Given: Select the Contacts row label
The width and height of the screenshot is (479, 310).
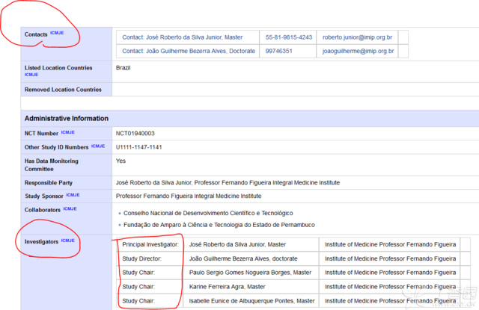Looking at the screenshot, I should click(x=36, y=34).
